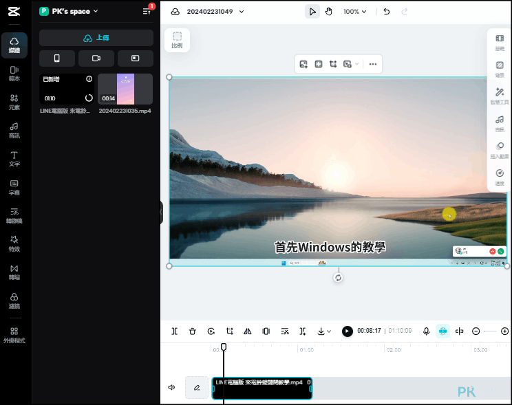Open the filters sidebar icon with three circles
This screenshot has height=405, width=512.
(14, 301)
